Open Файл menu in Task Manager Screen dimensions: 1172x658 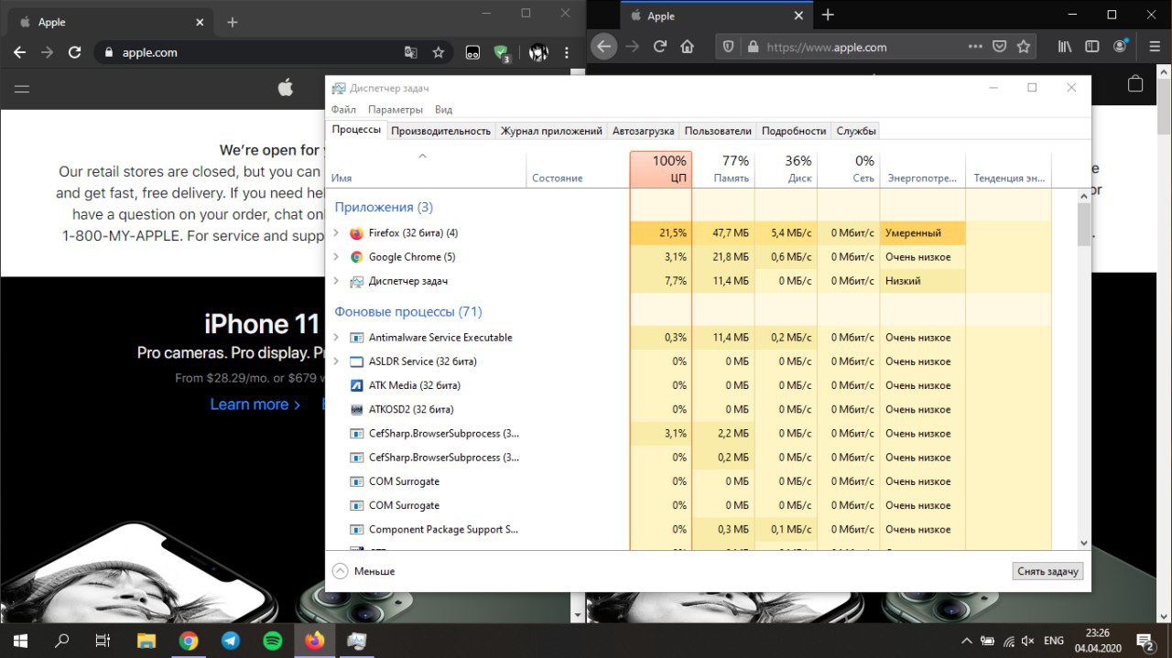tap(343, 110)
